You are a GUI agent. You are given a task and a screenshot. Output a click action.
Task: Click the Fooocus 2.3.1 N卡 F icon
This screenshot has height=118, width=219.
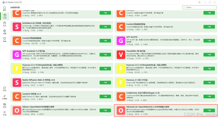click(17, 69)
